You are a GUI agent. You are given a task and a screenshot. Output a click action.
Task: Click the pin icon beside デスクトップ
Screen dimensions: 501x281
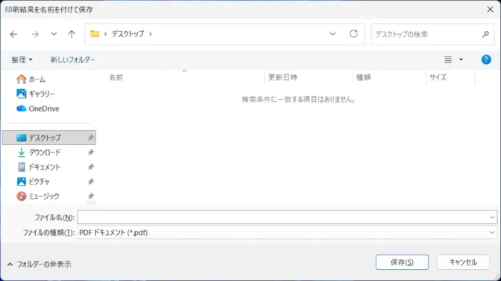[x=91, y=138]
